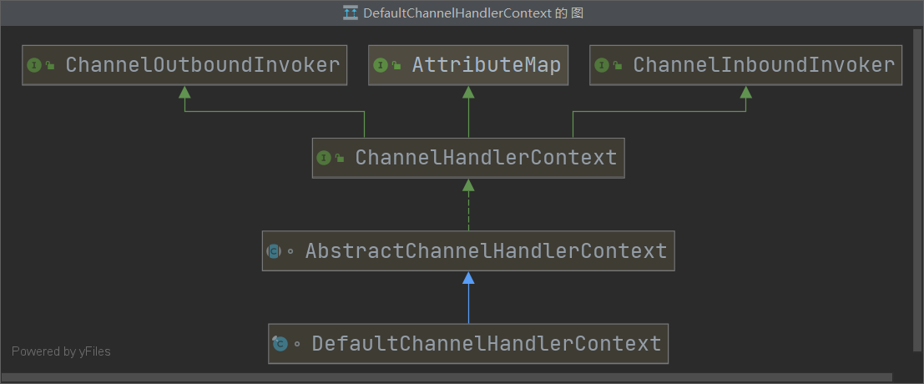Click the abstract class icon on AbstractChannelHandlerContext
924x384 pixels.
coord(274,250)
